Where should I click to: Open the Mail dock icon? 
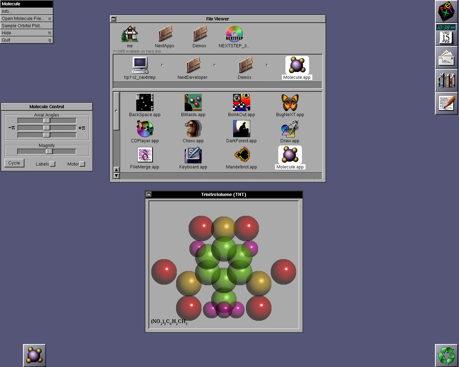tap(446, 57)
